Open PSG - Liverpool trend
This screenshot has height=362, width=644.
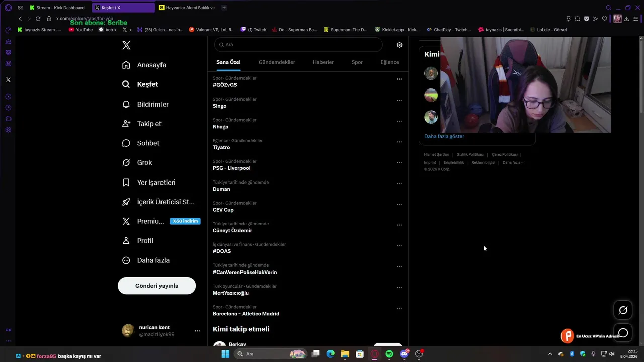(231, 168)
